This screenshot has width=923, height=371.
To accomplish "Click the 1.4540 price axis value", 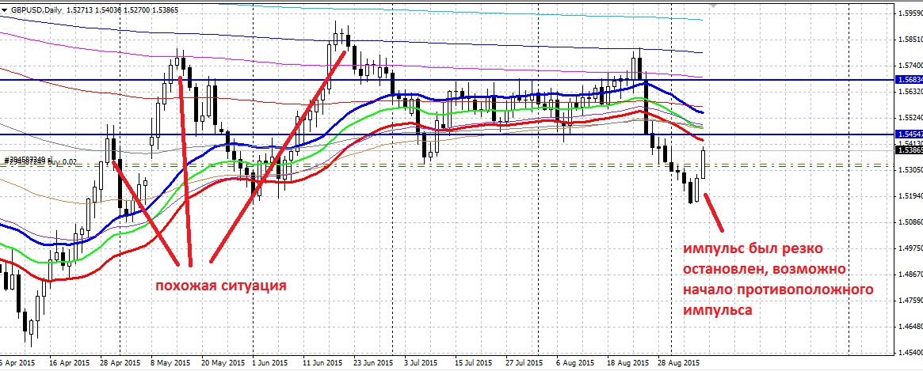I will coord(910,353).
